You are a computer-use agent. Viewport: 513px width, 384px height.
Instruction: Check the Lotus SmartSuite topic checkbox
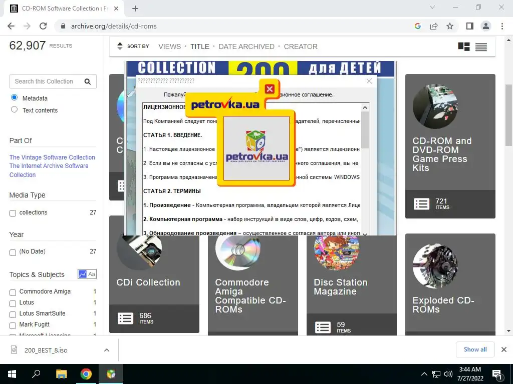[x=13, y=314]
